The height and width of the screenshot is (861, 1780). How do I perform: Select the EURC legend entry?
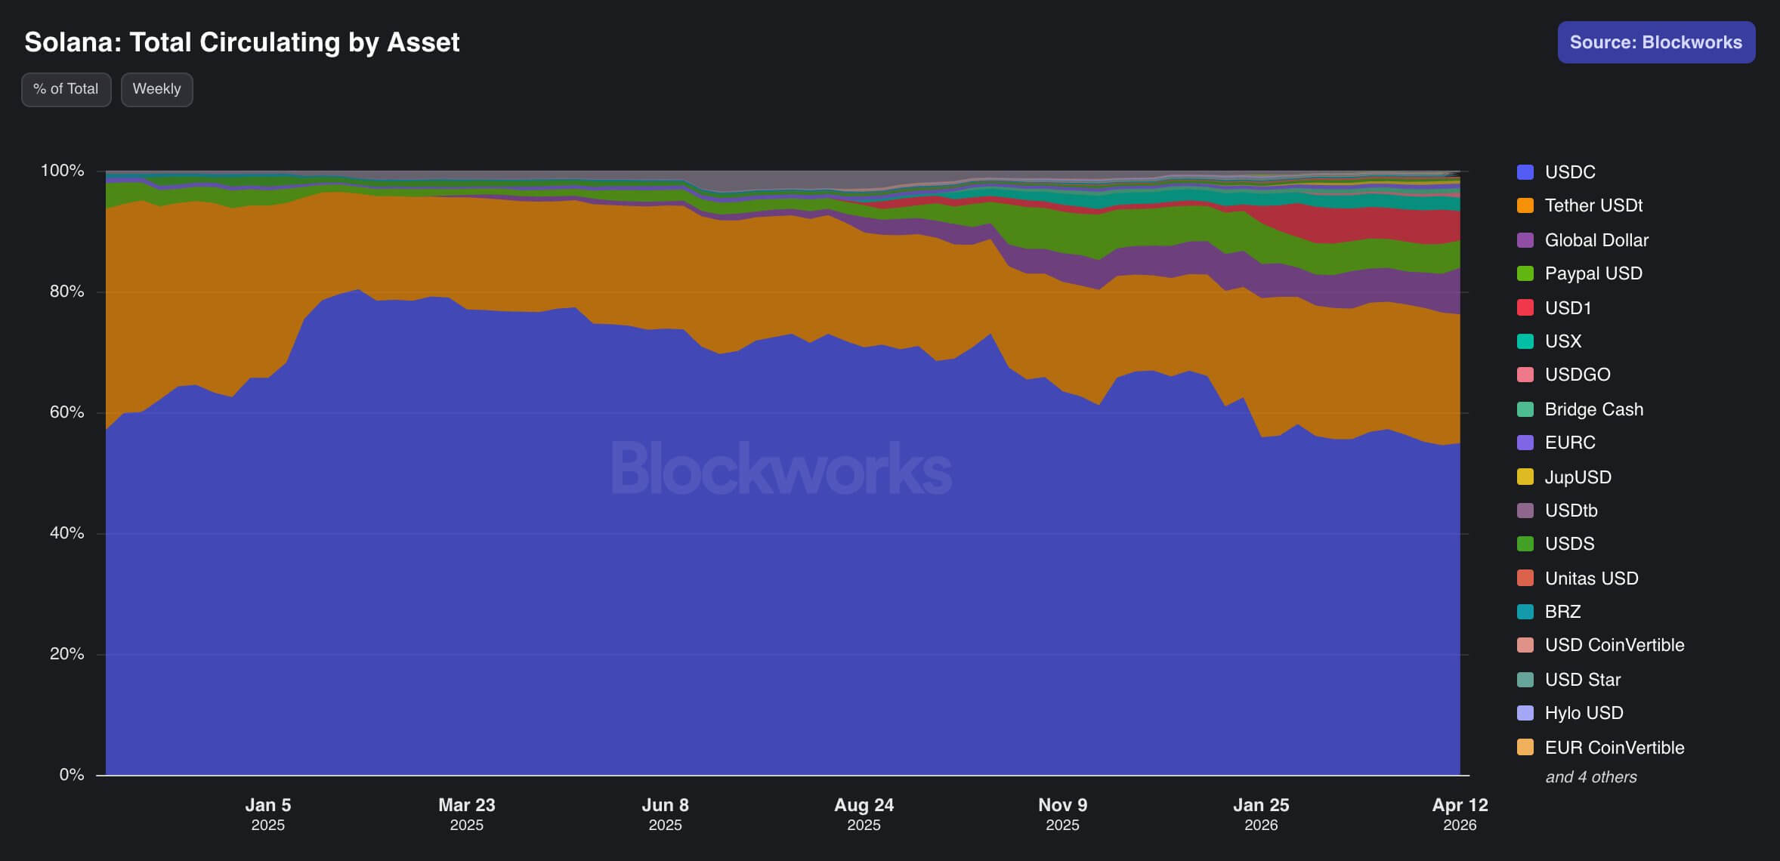coord(1524,443)
